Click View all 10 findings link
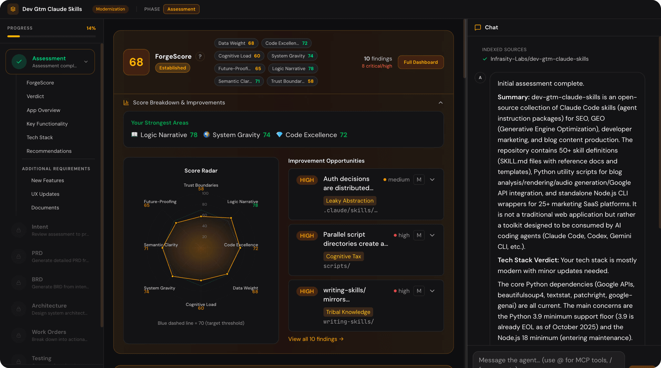Screen dimensions: 661x368 pyautogui.click(x=316, y=339)
